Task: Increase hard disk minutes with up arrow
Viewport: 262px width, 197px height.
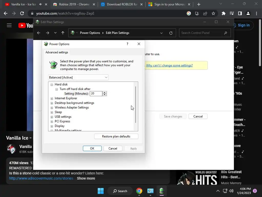Action: coord(105,92)
